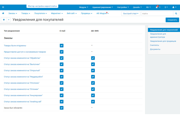Expand the dropdown next to back arrow
The height and width of the screenshot is (119, 180).
[9, 20]
